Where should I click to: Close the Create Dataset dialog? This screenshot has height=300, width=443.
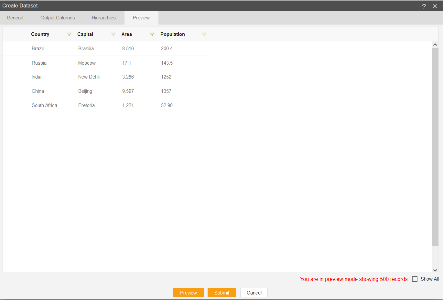[x=435, y=6]
